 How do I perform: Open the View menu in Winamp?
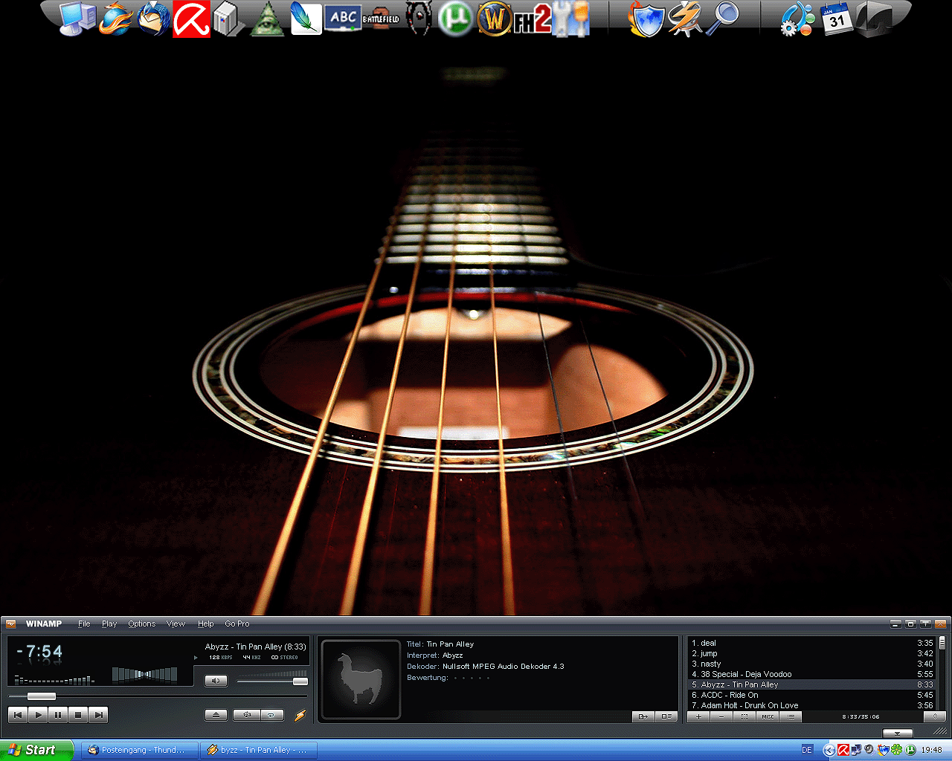coord(176,624)
